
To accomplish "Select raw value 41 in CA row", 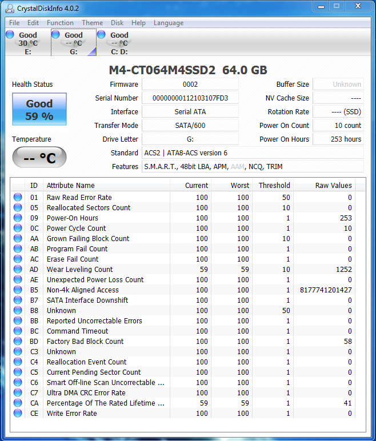I will tap(348, 403).
